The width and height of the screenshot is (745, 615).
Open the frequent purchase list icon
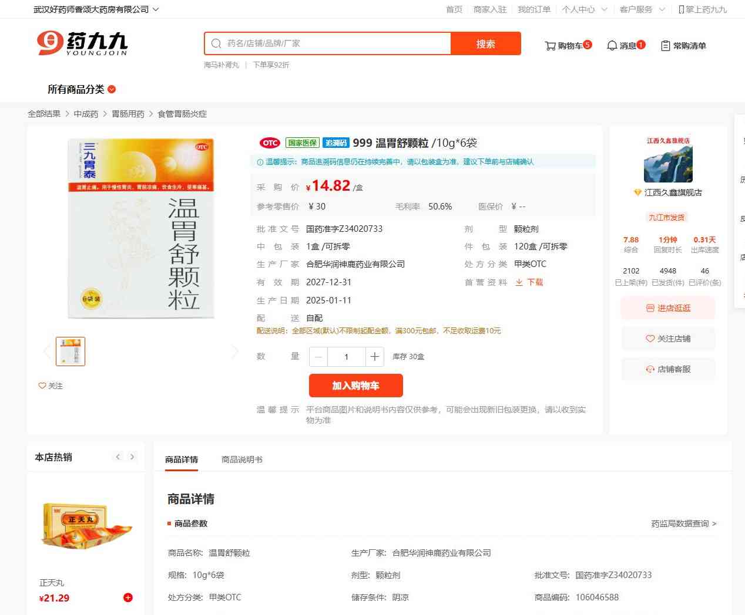(x=665, y=46)
